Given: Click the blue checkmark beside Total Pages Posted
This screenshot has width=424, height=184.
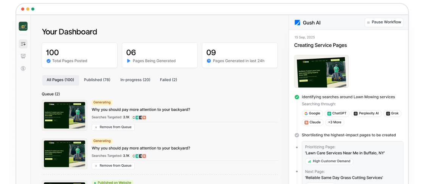Looking at the screenshot, I should 48,61.
